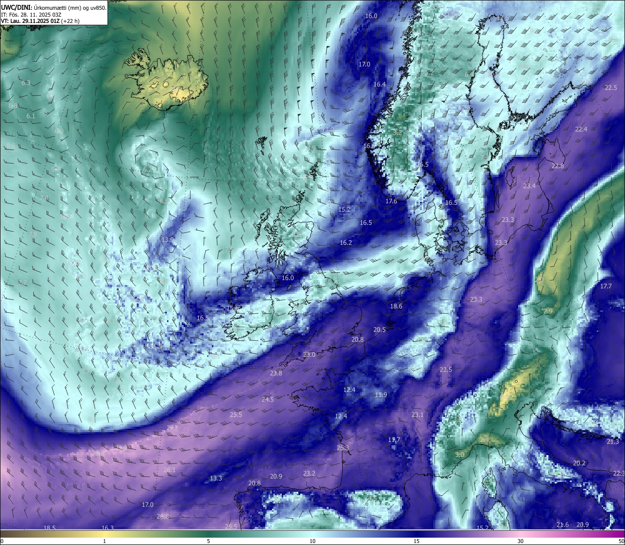Viewport: 625px width, 545px height.
Task: Click the color scale label 5
Action: 208,541
